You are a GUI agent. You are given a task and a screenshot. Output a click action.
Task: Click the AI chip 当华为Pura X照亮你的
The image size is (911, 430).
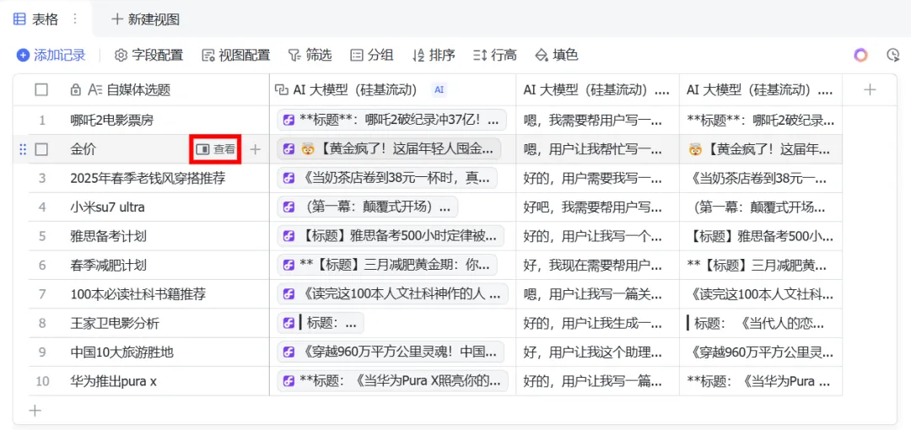tap(393, 382)
